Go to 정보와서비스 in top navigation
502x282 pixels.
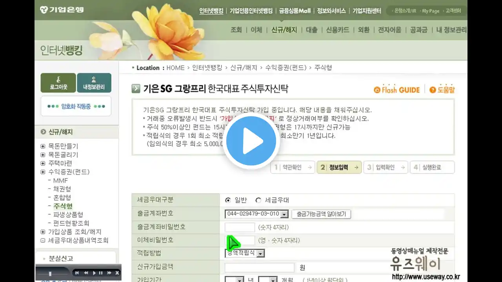point(331,11)
